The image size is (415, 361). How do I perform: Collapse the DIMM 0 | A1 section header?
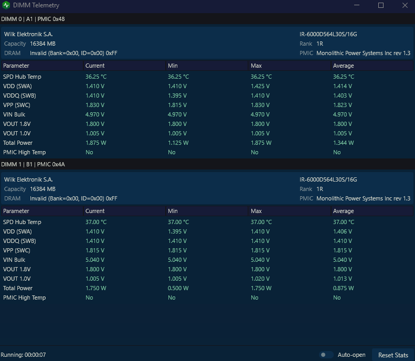(x=208, y=19)
